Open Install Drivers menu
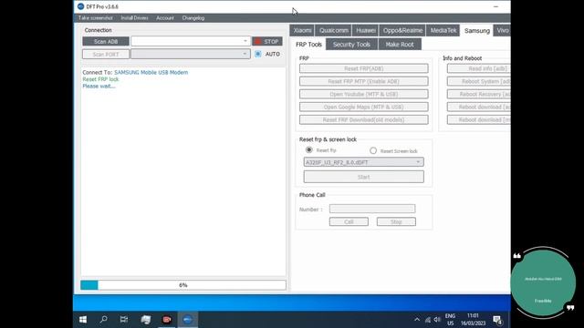 (134, 18)
